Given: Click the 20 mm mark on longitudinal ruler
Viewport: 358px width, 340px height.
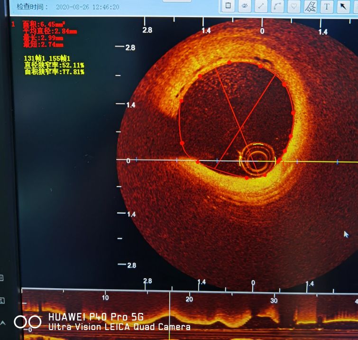Looking at the screenshot, I should click(189, 299).
